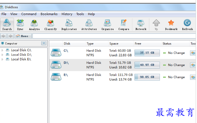Screen dimensions: 197x123
Task: Open the Bookmarks menu
Action: (49, 14)
